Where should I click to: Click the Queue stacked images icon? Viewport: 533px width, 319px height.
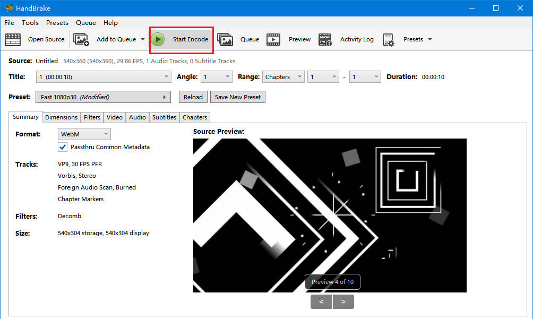coord(225,39)
